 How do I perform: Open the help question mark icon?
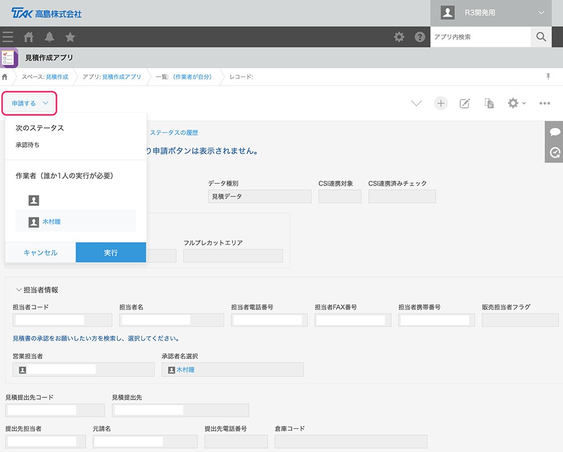(x=420, y=37)
